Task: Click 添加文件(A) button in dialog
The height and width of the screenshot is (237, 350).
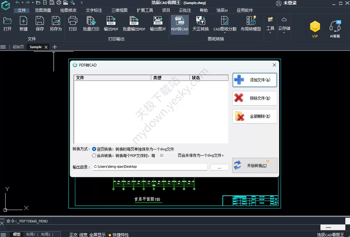Action: coord(255,80)
